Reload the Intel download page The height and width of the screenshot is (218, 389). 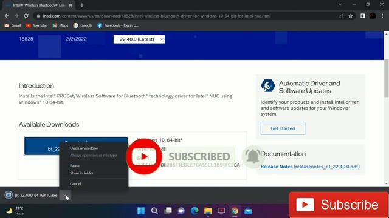[x=26, y=16]
